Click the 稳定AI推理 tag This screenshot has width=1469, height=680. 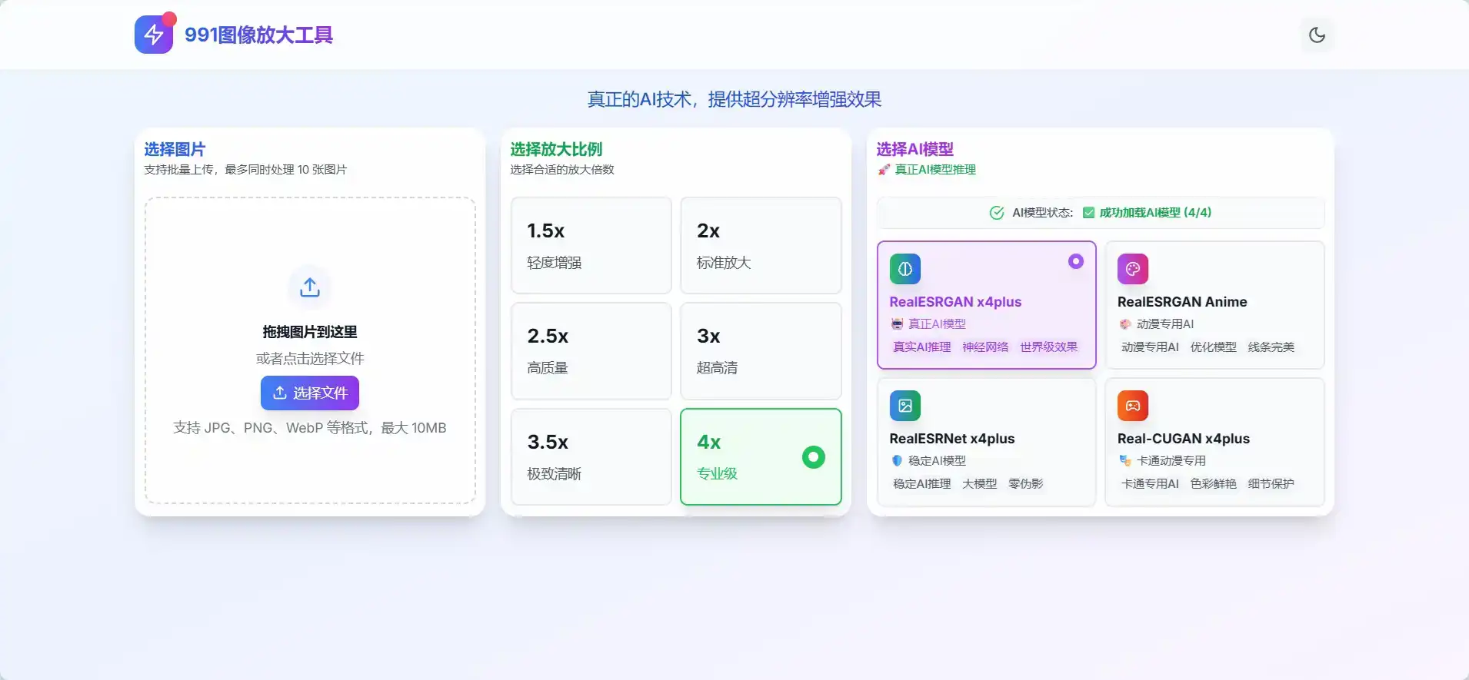pos(922,484)
